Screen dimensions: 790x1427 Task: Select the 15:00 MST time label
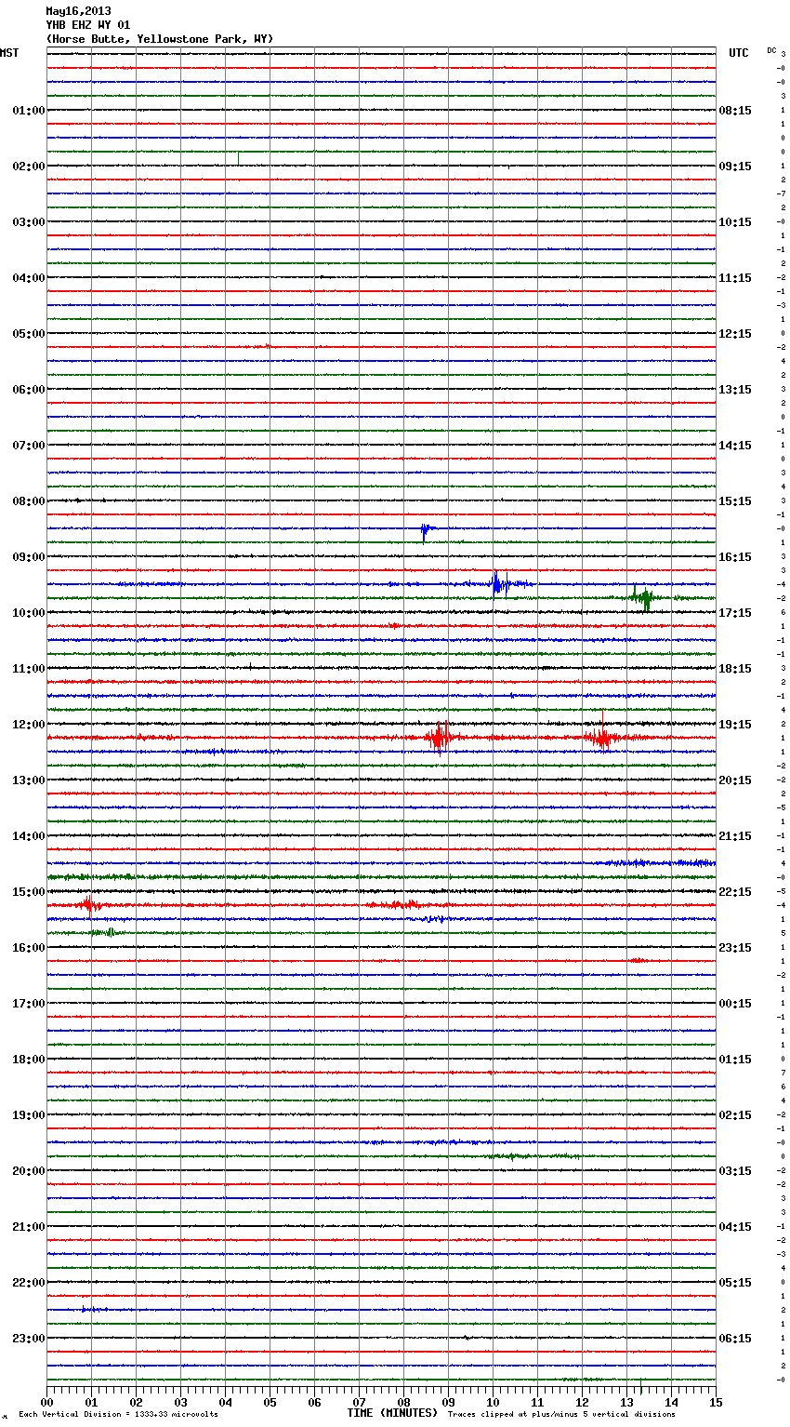(29, 892)
